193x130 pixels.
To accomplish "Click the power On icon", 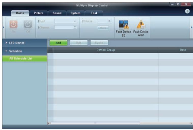I will pyautogui.click(x=13, y=24).
